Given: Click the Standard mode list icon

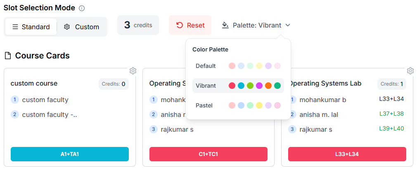Looking at the screenshot, I should [x=15, y=27].
